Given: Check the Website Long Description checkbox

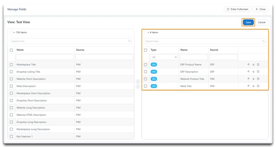Looking at the screenshot, I should click(x=12, y=108).
